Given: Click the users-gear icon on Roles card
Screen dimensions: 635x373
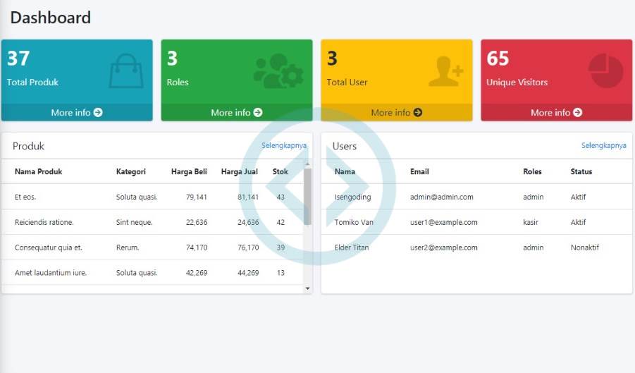Looking at the screenshot, I should 278,71.
